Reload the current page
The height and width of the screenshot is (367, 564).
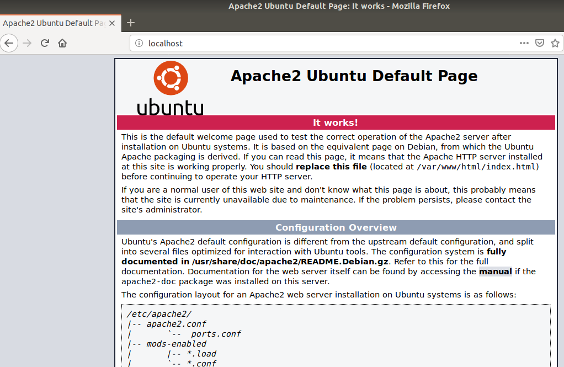45,43
